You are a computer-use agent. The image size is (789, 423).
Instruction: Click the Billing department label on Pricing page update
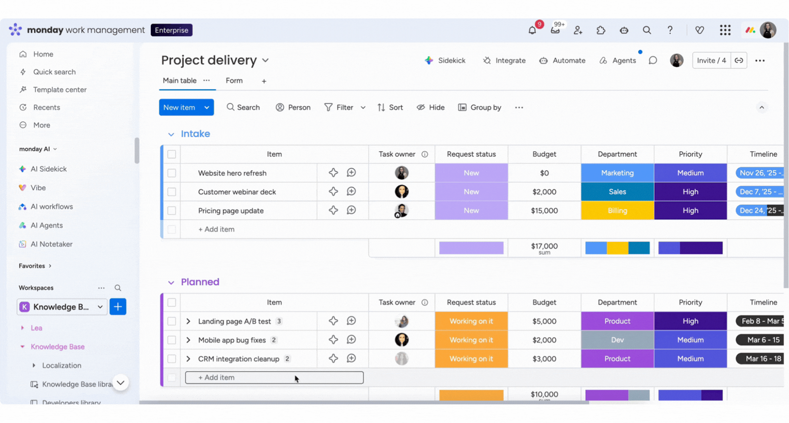(617, 211)
